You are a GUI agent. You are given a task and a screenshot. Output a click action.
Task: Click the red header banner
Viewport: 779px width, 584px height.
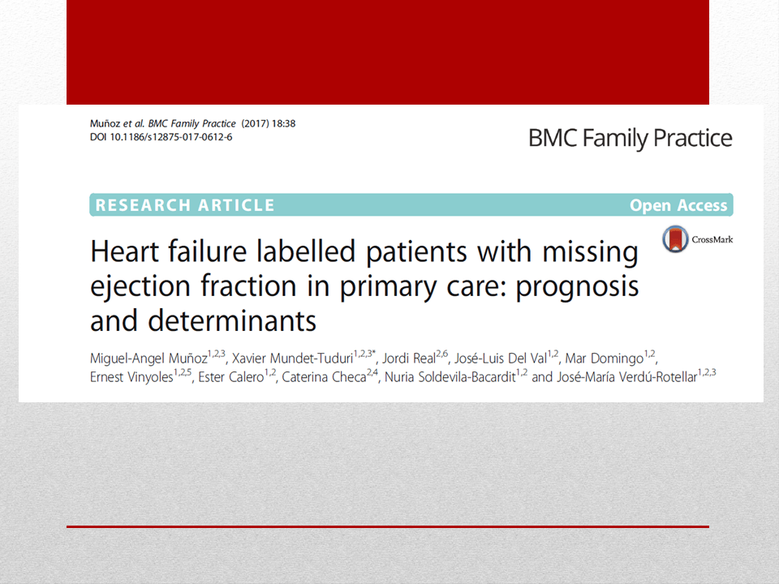tap(388, 52)
